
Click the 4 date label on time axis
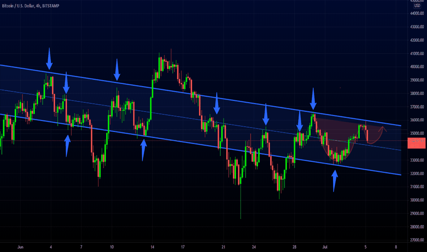51,247
